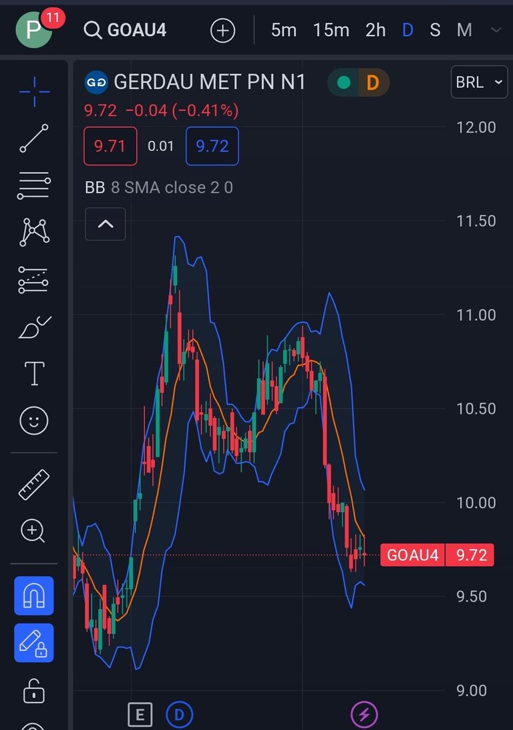
Task: Click the orange D data badge
Action: (x=373, y=82)
